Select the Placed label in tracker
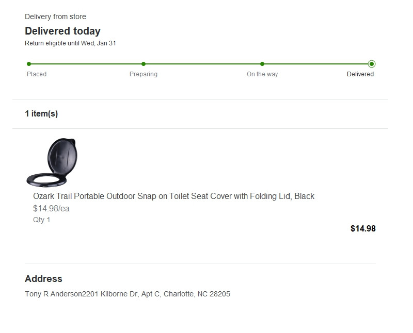This screenshot has height=333, width=413. coord(37,74)
